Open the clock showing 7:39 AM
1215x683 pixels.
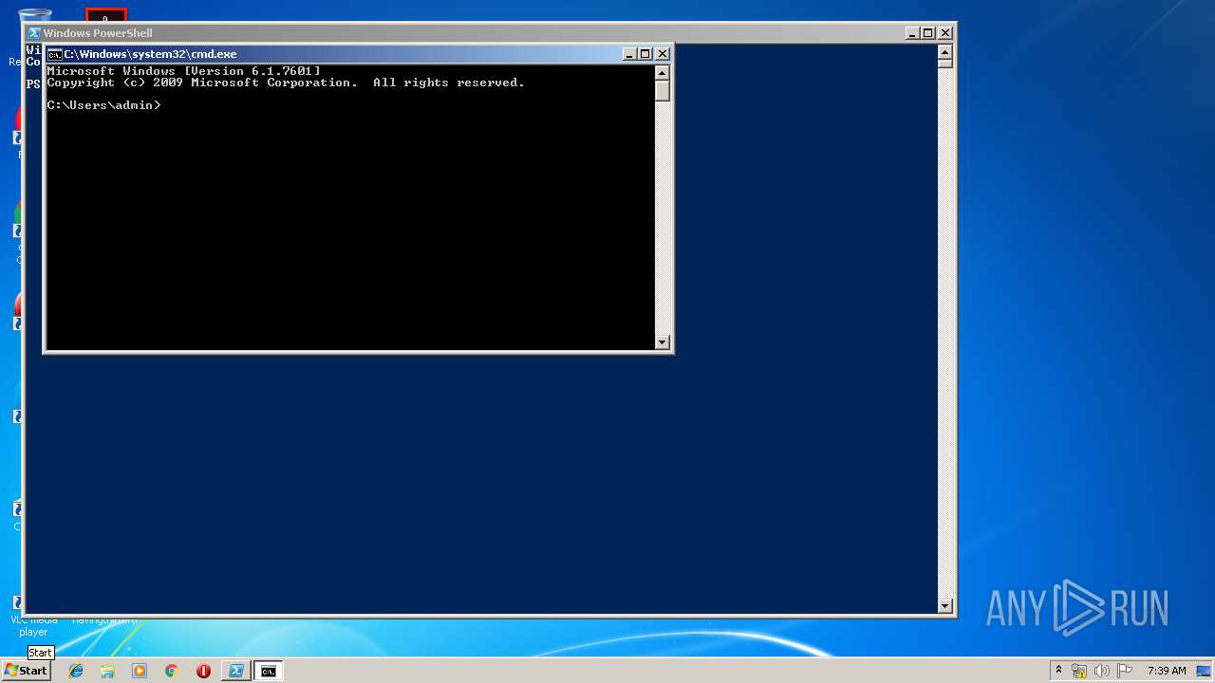click(1167, 671)
